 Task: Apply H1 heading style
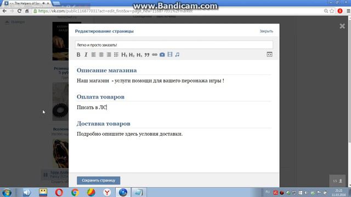[124, 55]
